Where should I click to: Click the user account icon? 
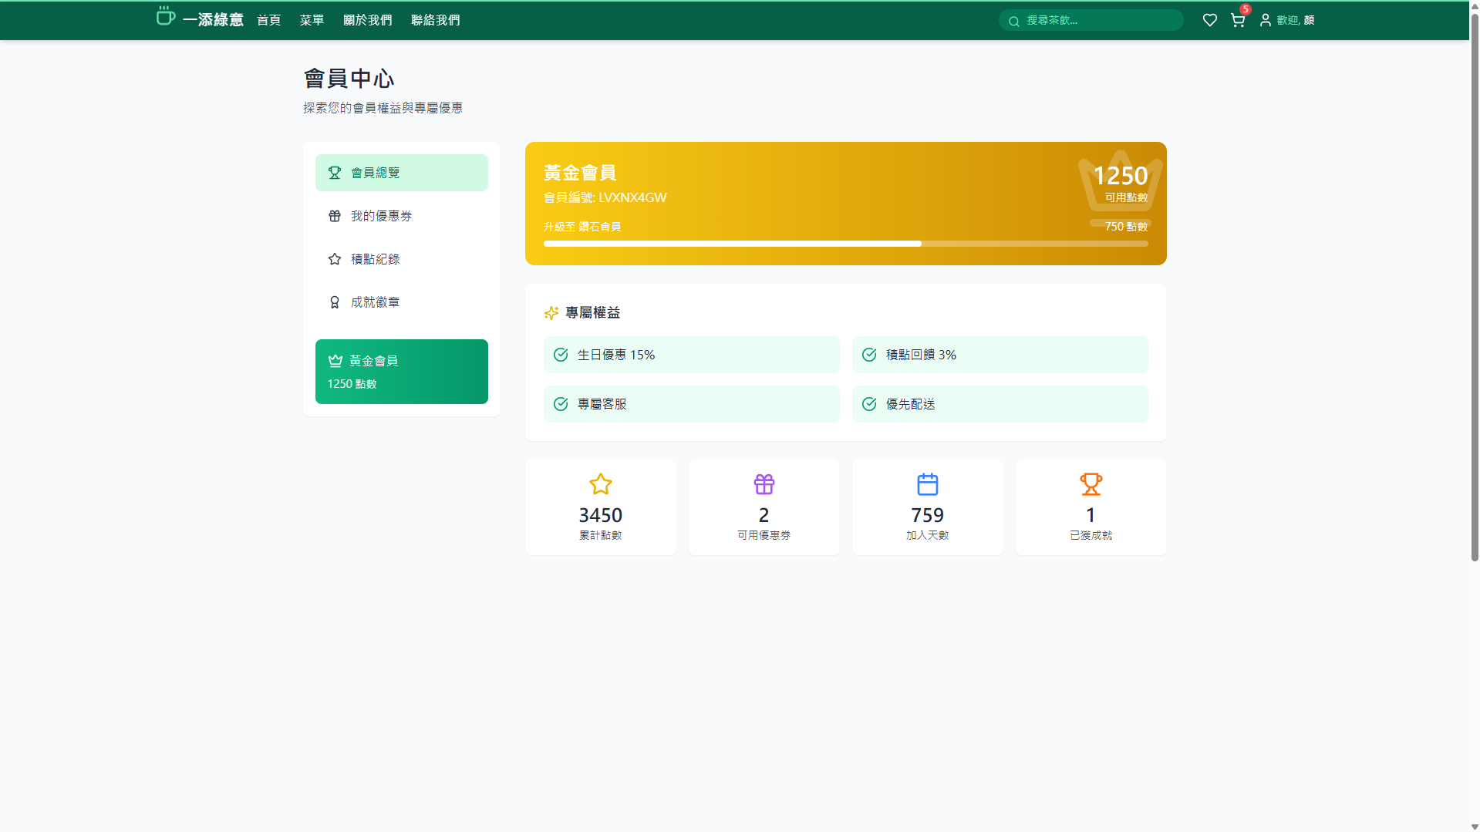click(1265, 20)
